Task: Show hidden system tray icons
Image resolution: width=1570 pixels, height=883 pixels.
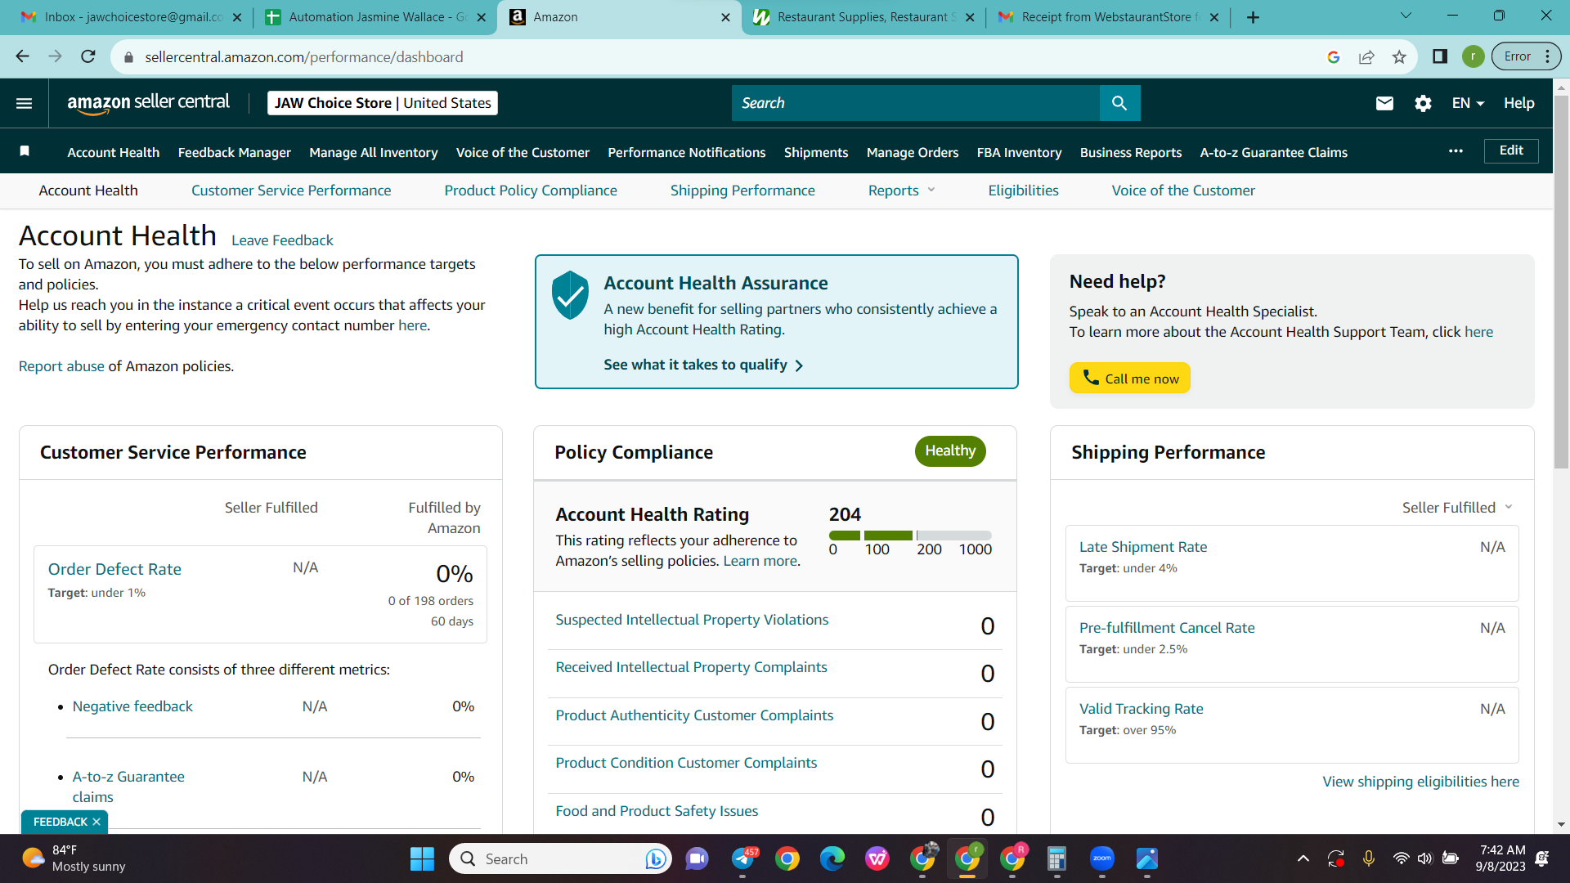Action: (1303, 858)
